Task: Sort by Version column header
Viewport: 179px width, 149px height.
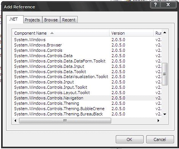Action: (131, 33)
